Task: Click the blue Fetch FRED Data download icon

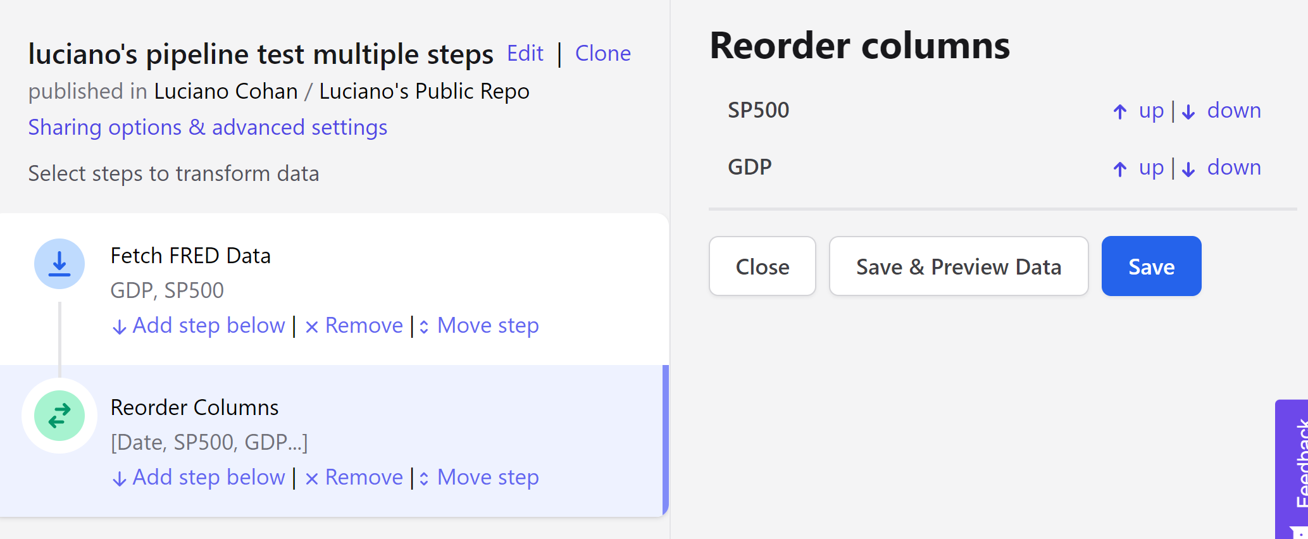Action: point(59,264)
